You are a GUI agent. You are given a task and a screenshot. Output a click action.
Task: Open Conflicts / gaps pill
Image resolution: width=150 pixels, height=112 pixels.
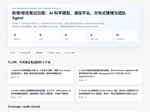[x=54, y=53]
